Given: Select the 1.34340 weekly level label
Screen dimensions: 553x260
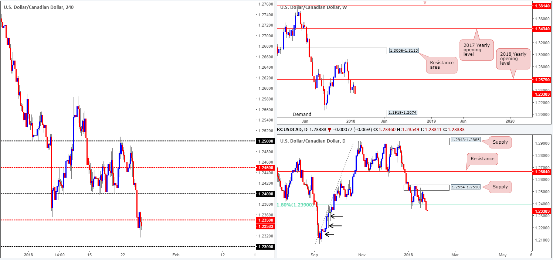Looking at the screenshot, I should (x=542, y=28).
